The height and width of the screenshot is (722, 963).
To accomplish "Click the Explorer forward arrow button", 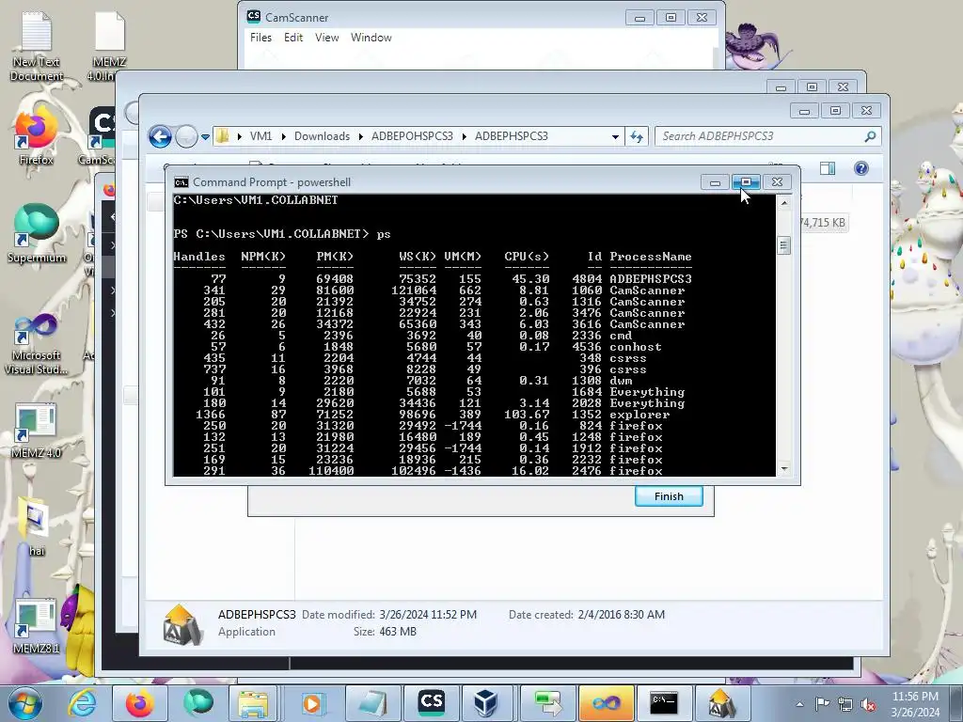I will (186, 136).
